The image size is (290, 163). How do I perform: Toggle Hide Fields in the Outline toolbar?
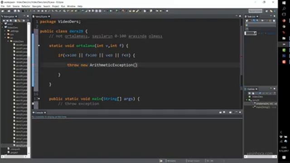[260, 93]
